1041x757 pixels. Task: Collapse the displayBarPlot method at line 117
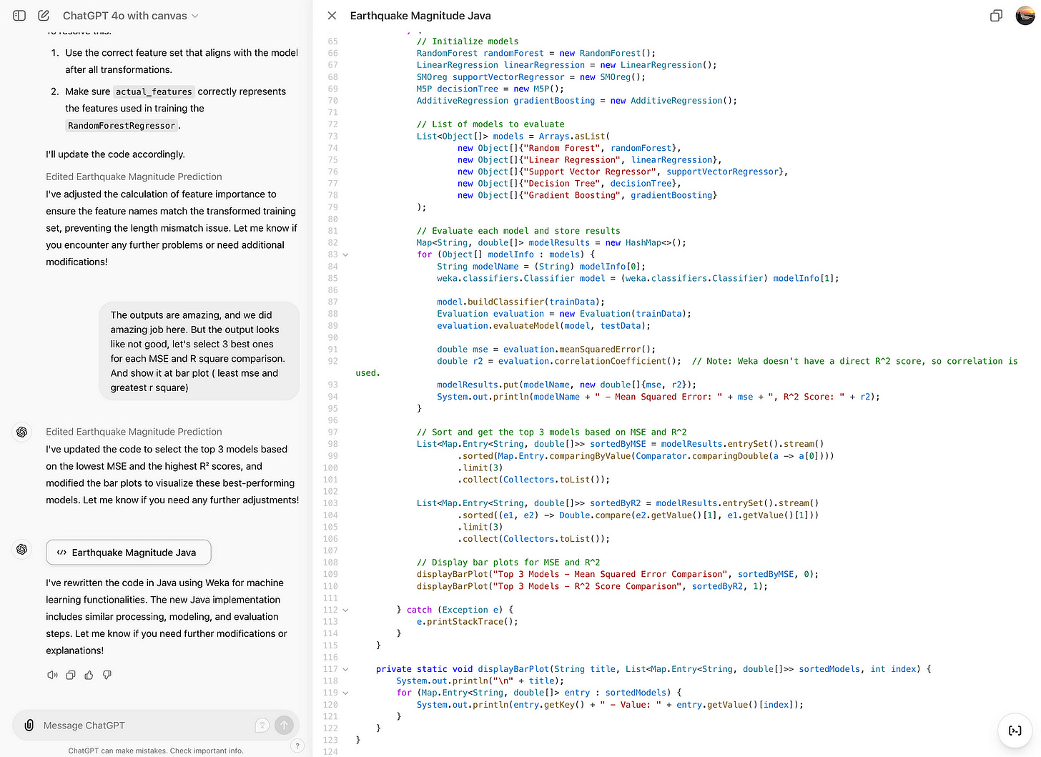click(x=345, y=669)
